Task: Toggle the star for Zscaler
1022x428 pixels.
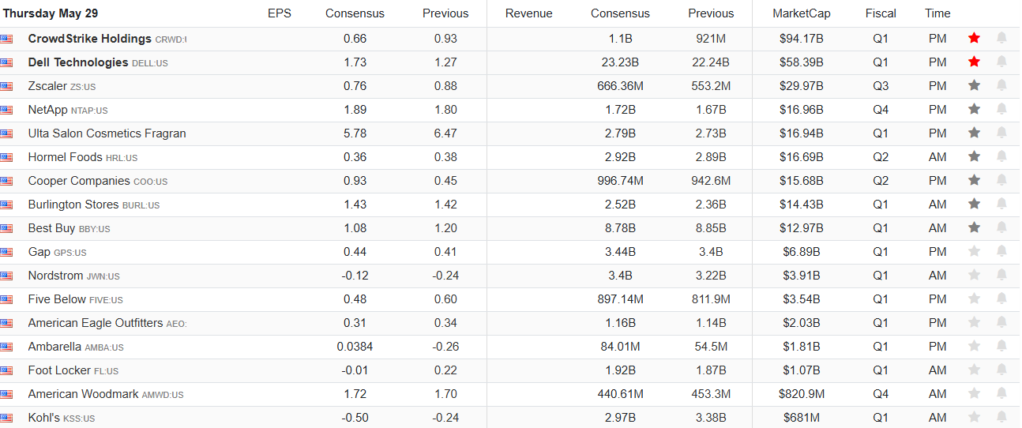Action: click(974, 85)
